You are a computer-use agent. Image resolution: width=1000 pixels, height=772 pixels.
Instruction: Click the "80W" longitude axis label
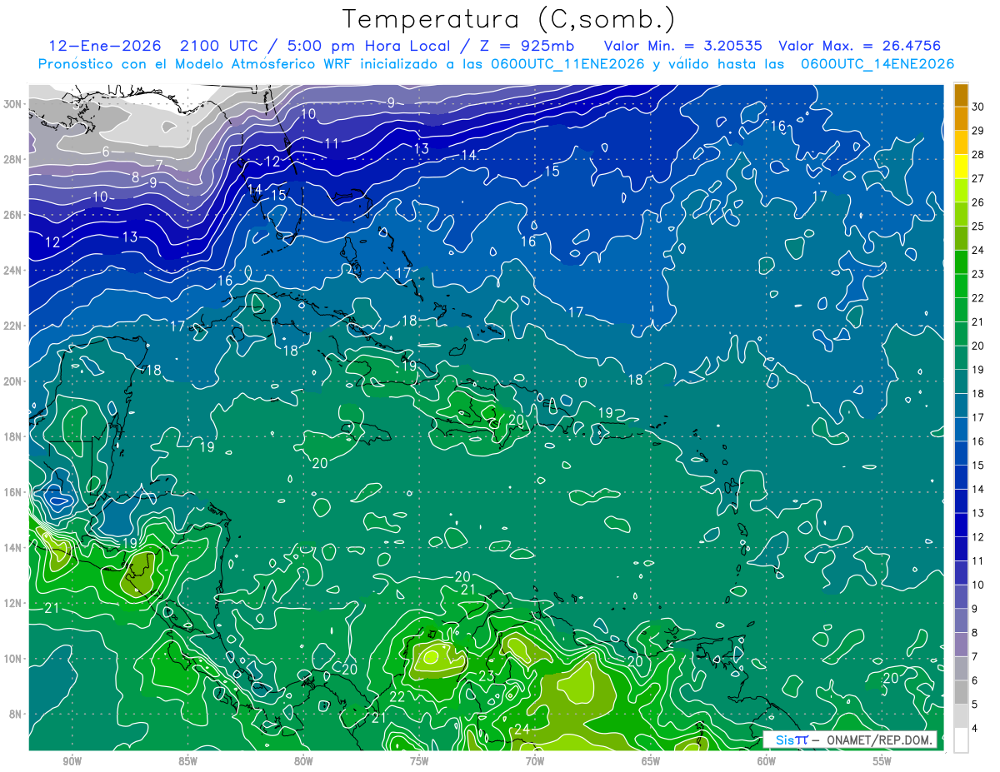(x=303, y=761)
